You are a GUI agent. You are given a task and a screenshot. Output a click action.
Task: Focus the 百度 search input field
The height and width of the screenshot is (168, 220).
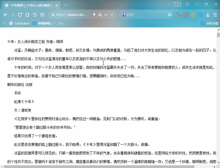pyautogui.click(x=147, y=15)
